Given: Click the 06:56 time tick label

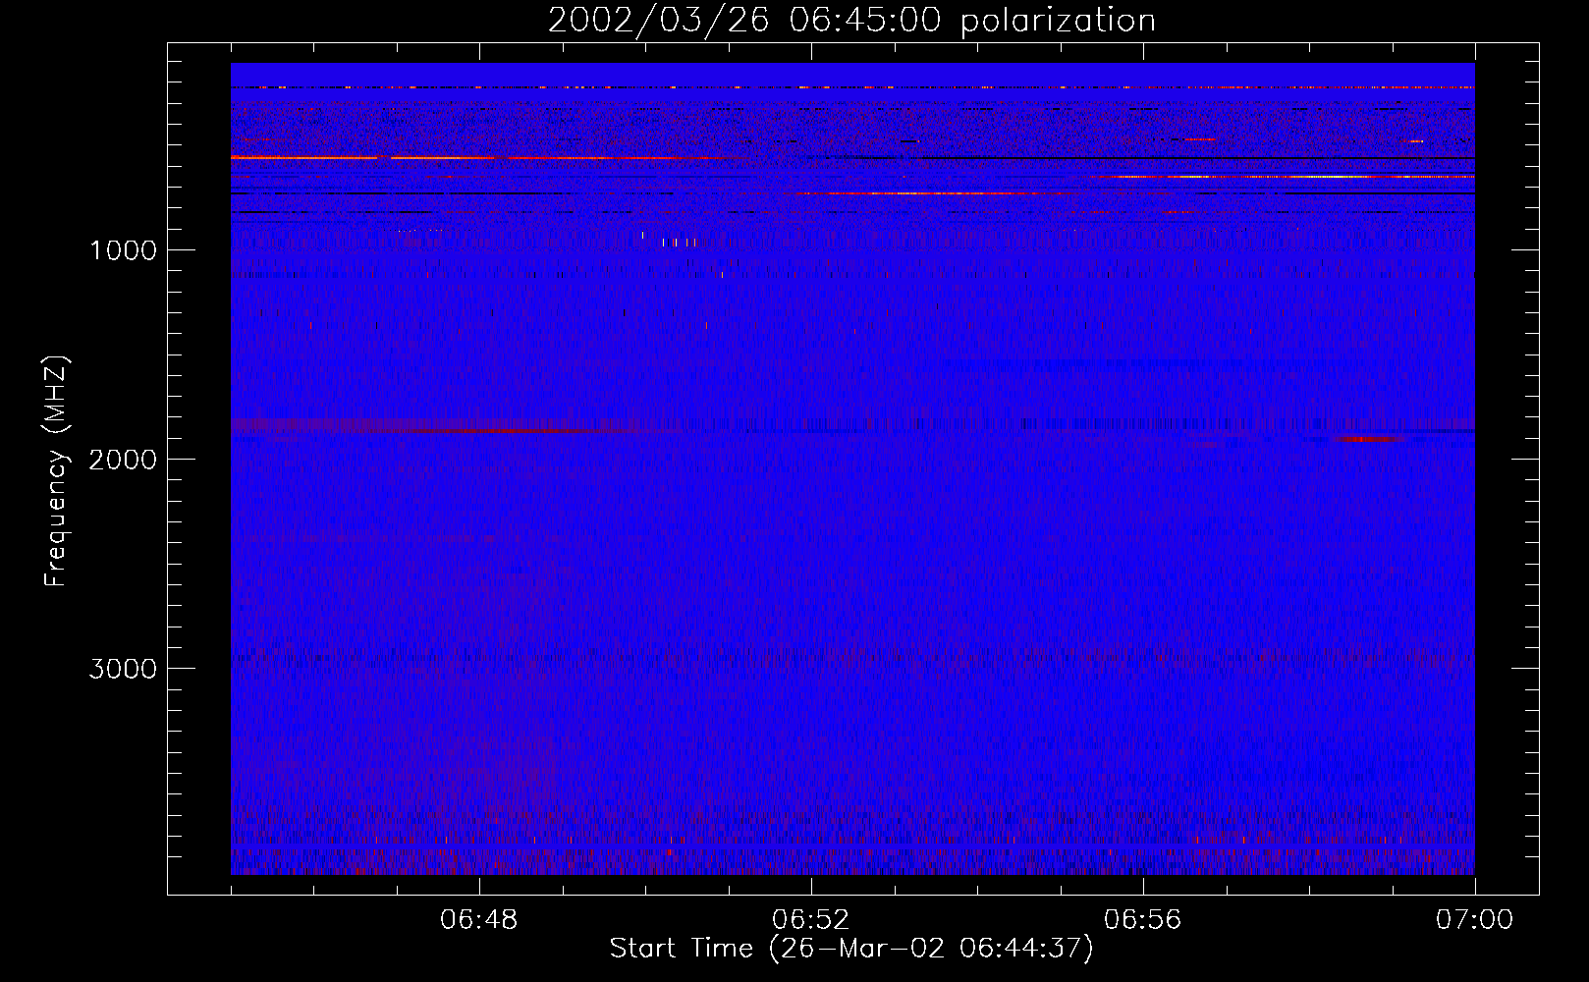Looking at the screenshot, I should point(1142,920).
